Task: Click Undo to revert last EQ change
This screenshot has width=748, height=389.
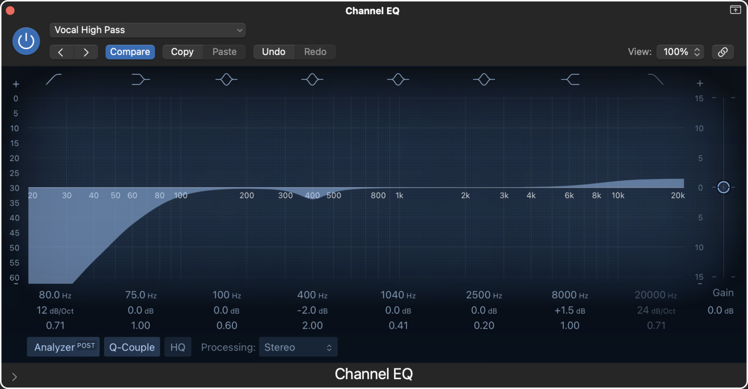Action: pos(274,52)
